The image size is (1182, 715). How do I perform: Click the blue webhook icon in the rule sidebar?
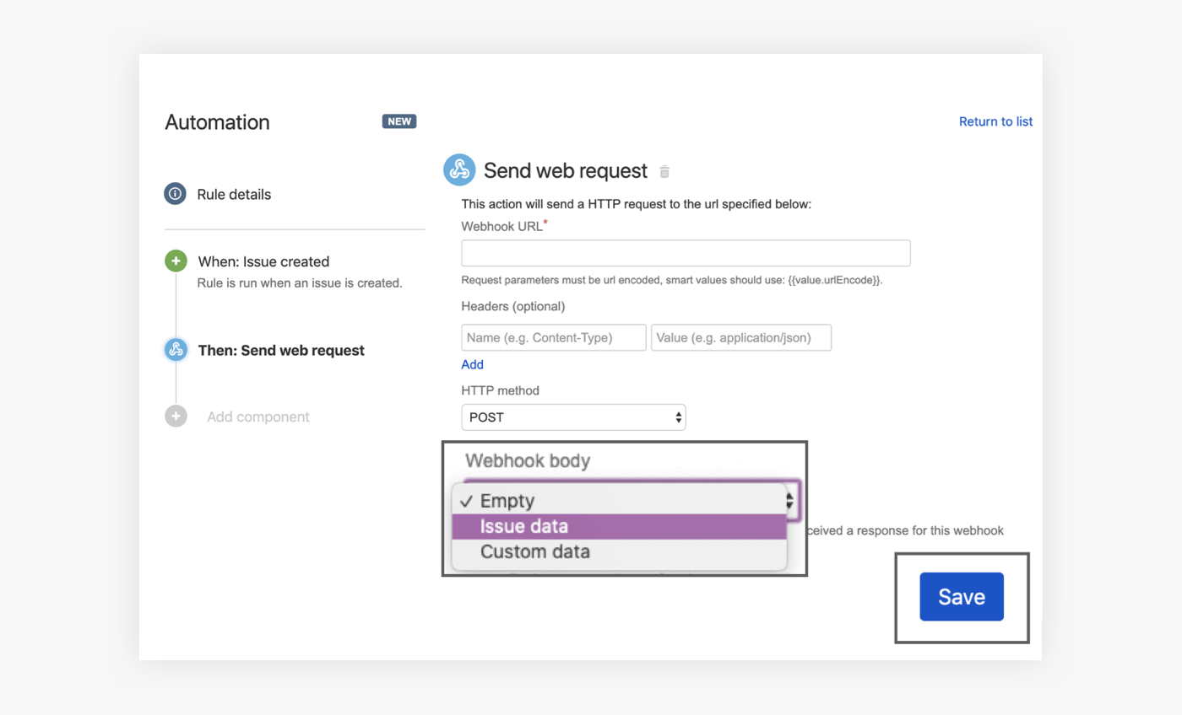pos(176,350)
